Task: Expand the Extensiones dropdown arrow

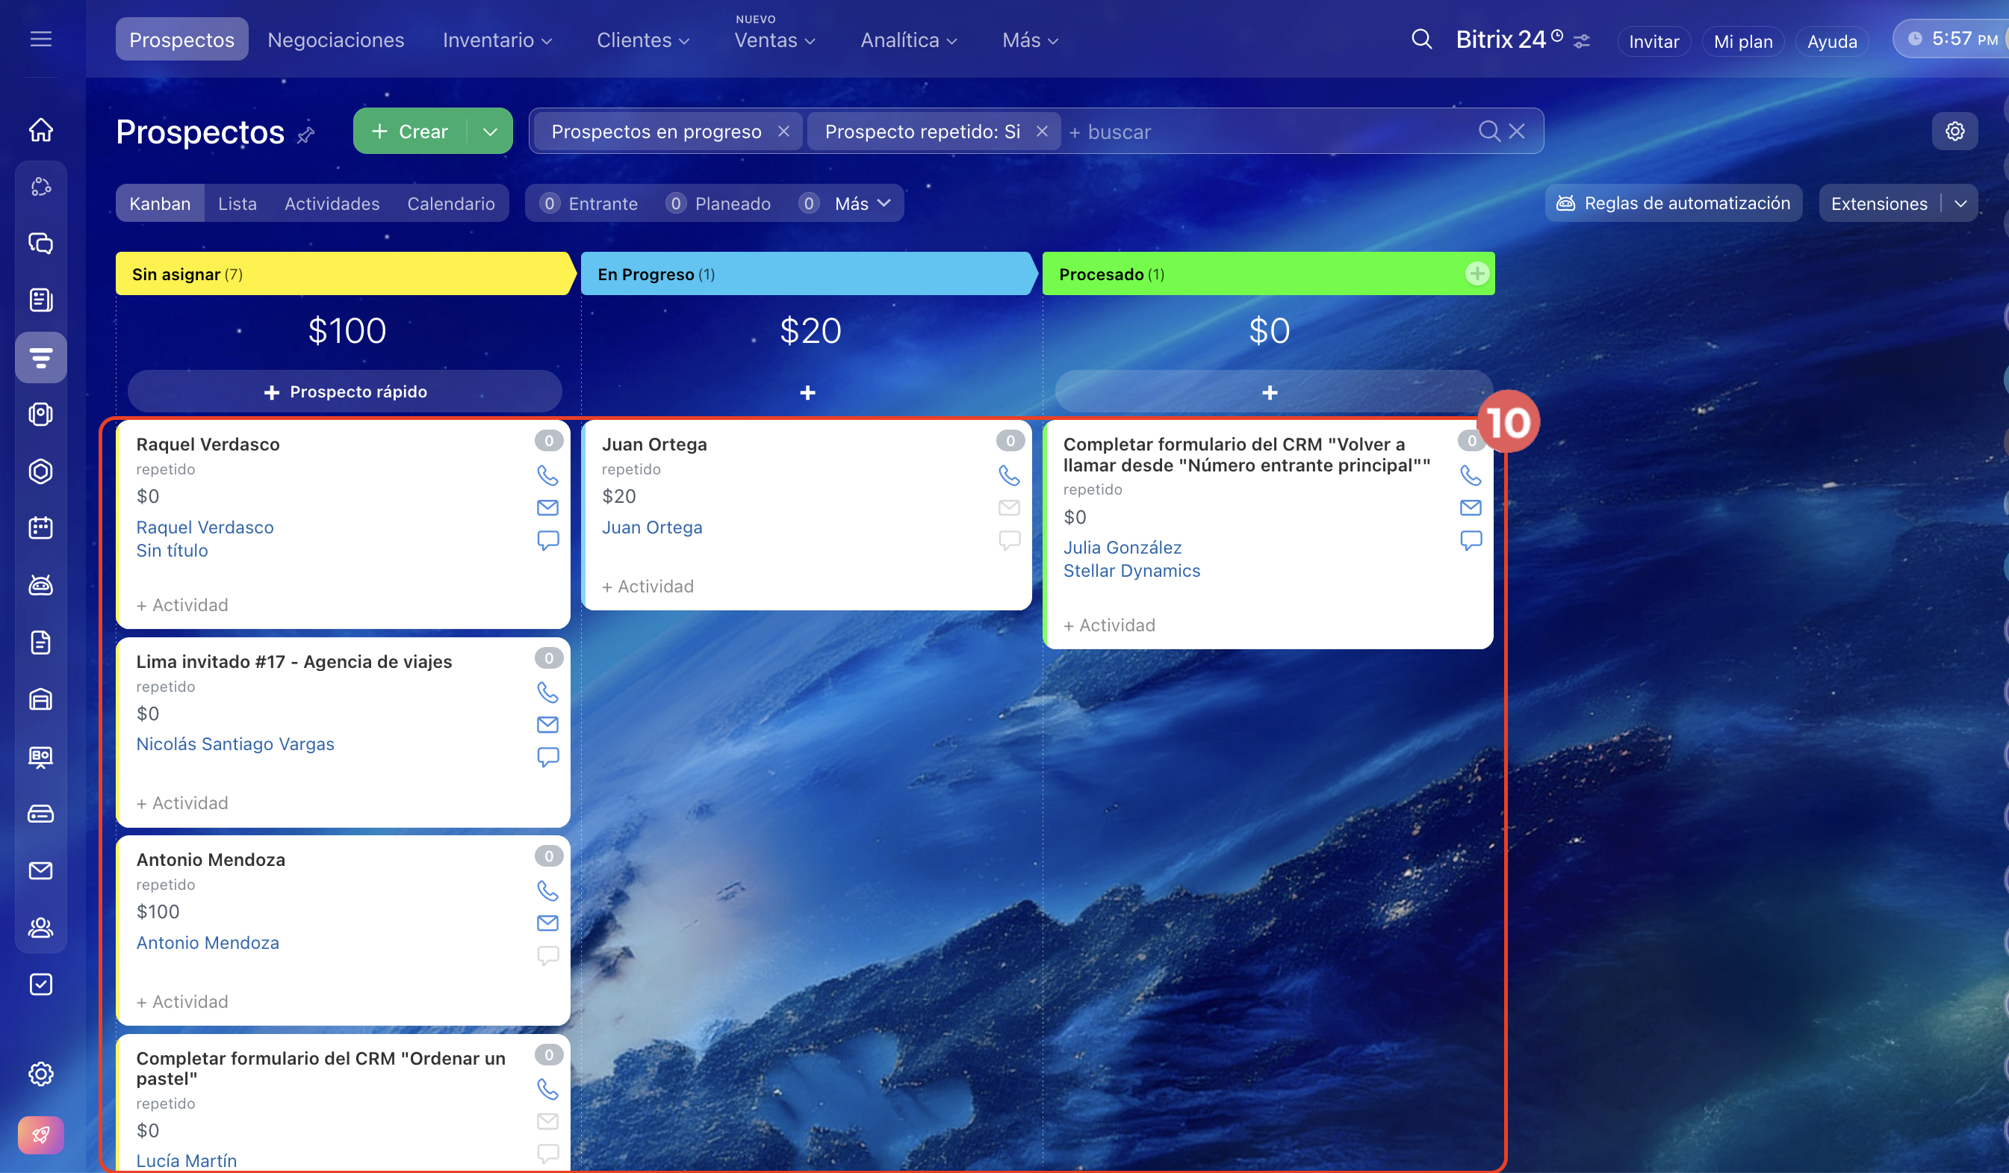Action: pos(1960,203)
